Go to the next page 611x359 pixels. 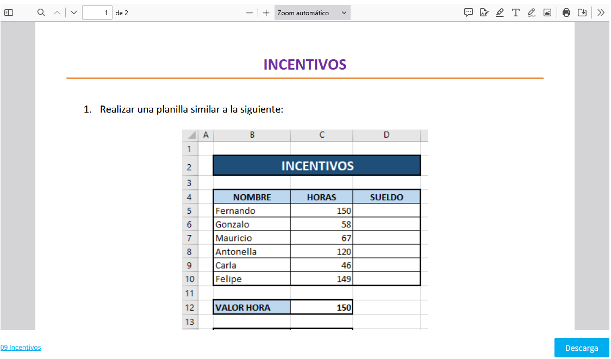[x=74, y=13]
